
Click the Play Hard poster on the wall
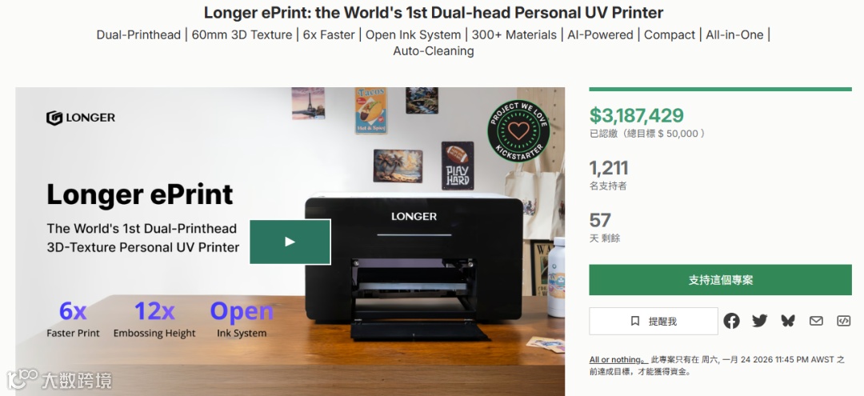pos(458,166)
